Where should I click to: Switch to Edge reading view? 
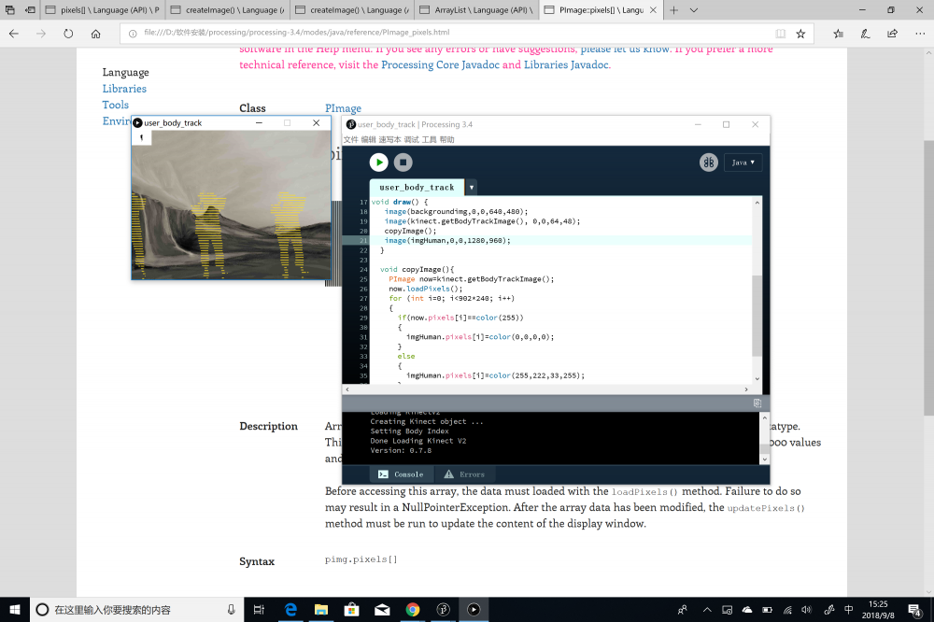[780, 34]
